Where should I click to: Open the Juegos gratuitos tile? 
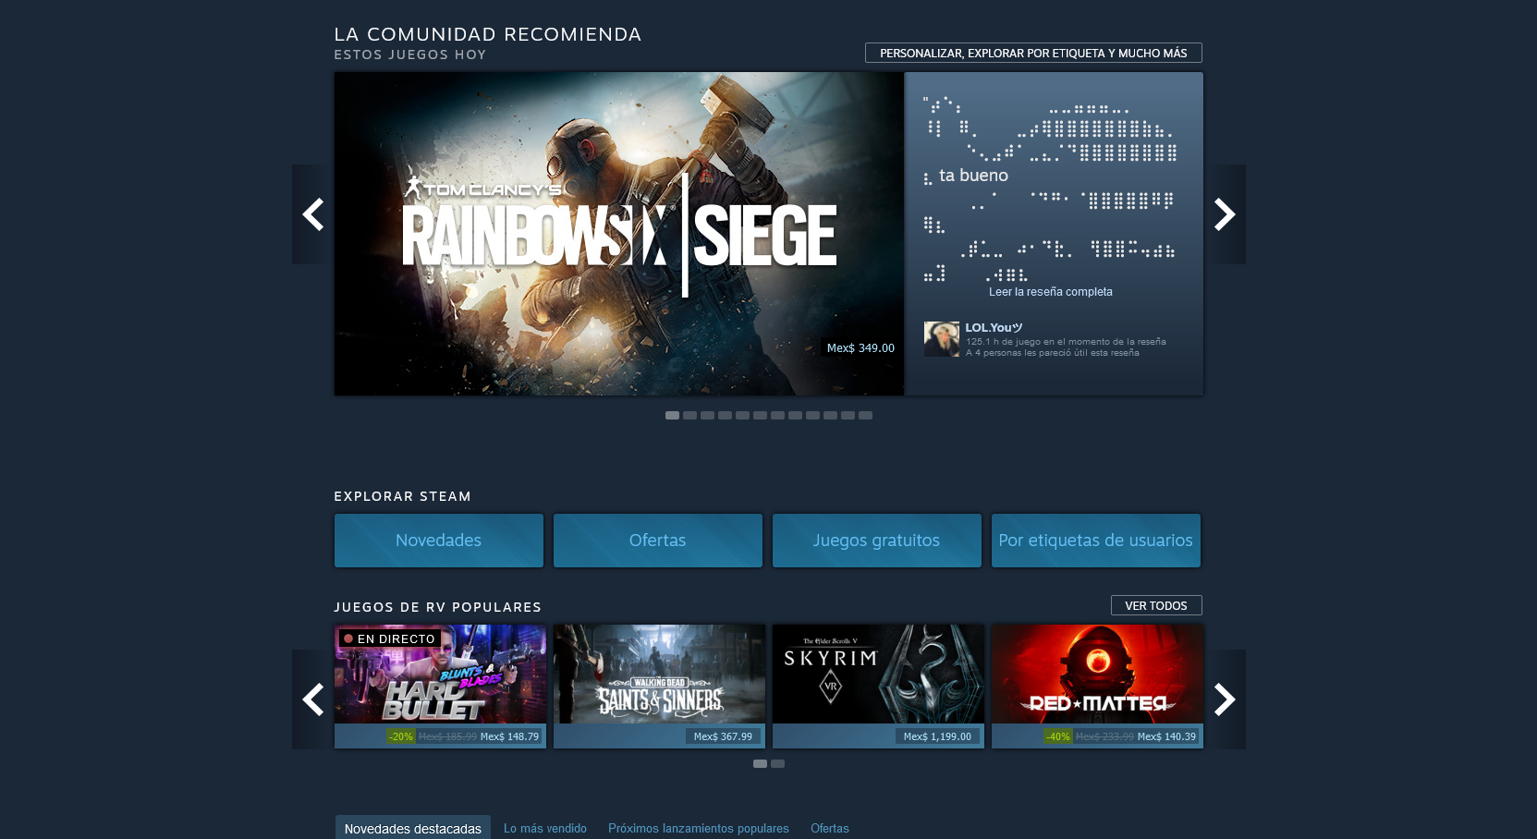pyautogui.click(x=876, y=541)
